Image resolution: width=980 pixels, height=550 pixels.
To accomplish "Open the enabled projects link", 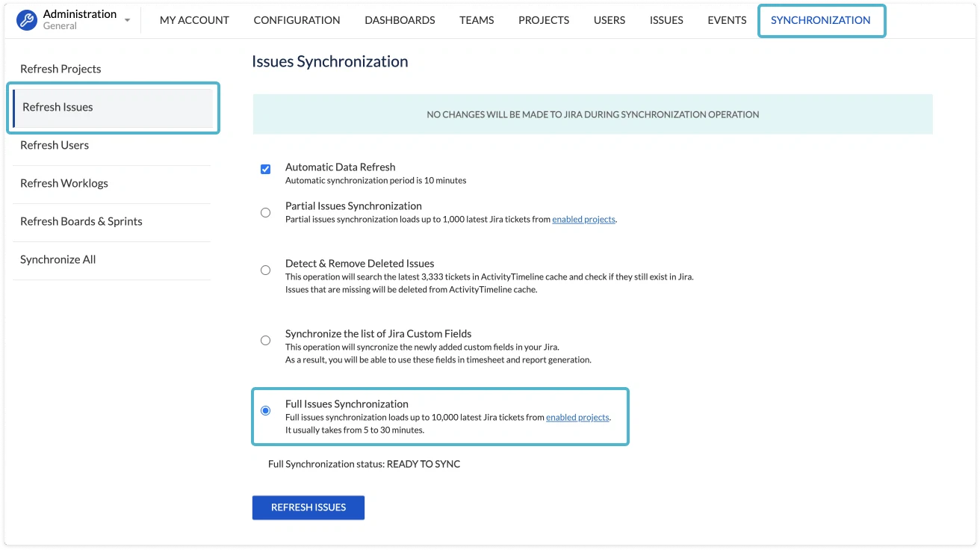I will point(583,218).
